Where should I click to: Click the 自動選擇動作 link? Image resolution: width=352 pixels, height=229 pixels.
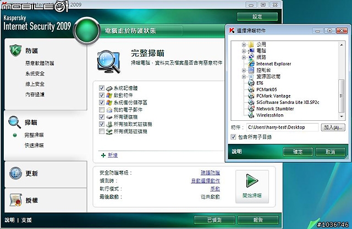[x=205, y=181]
